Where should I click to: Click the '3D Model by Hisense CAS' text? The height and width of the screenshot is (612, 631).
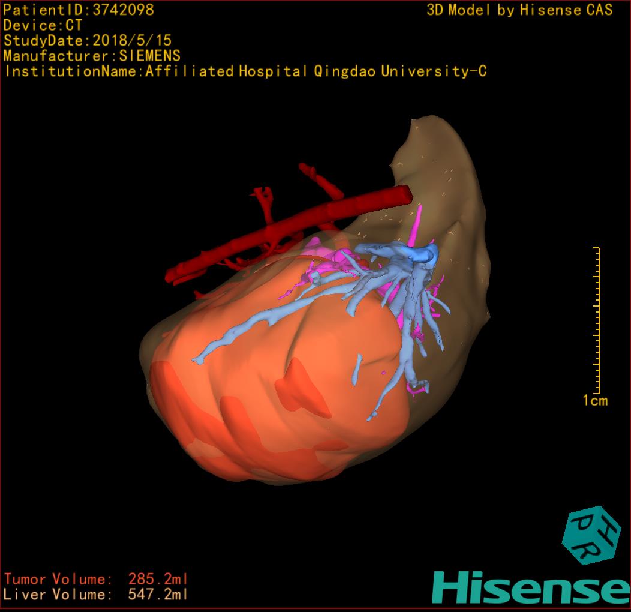[519, 10]
